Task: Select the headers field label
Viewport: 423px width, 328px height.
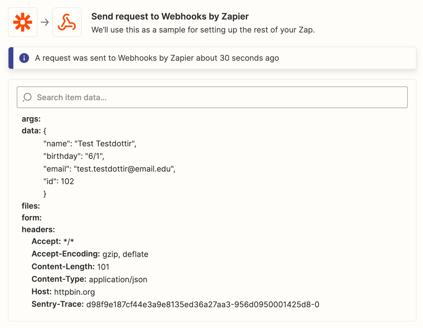Action: [38, 229]
